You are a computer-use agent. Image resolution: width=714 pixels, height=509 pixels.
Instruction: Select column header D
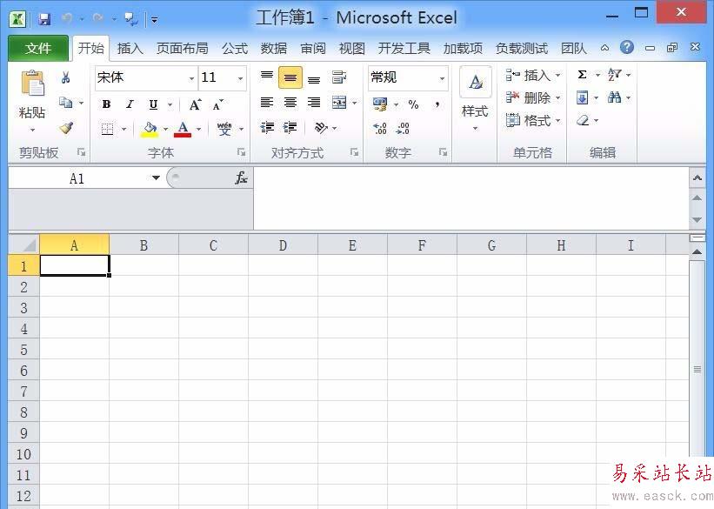(x=283, y=245)
